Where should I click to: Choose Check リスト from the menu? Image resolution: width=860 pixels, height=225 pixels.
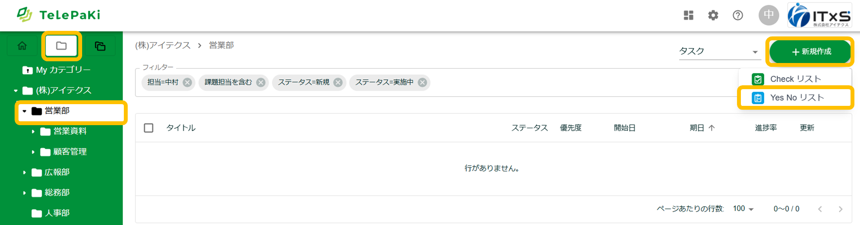coord(795,79)
